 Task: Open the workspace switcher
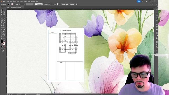tap(149, 1)
